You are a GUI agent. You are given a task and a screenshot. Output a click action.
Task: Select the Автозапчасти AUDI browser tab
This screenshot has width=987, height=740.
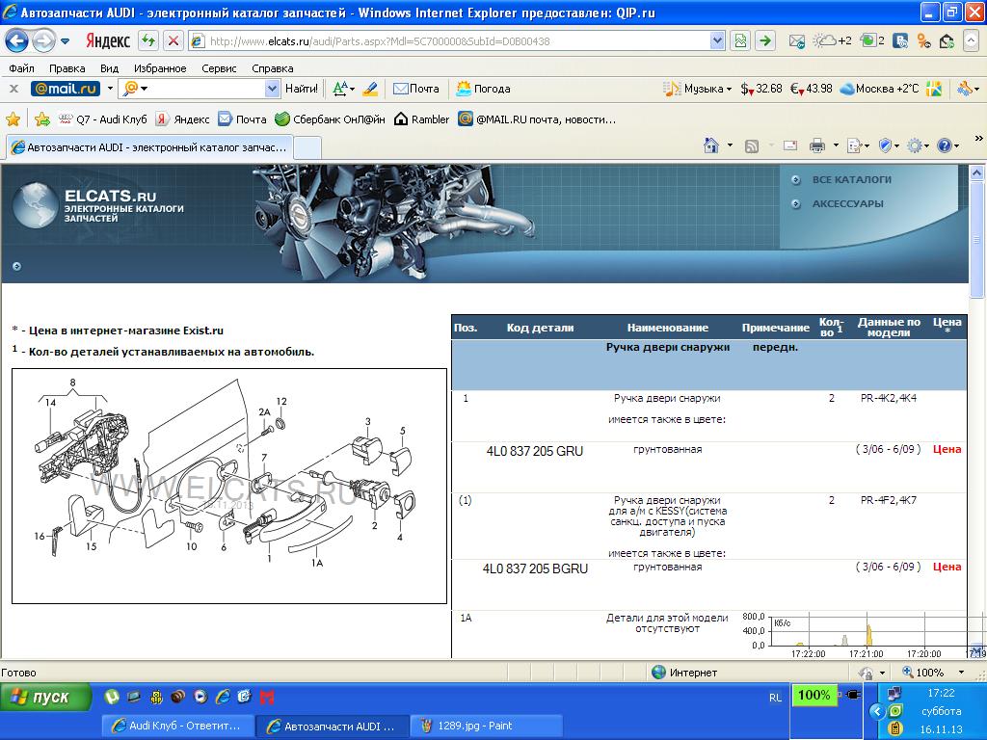(x=149, y=147)
